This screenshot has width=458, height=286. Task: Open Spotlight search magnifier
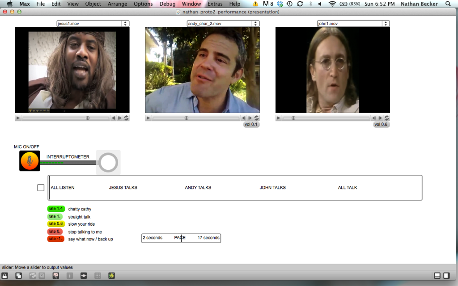448,4
